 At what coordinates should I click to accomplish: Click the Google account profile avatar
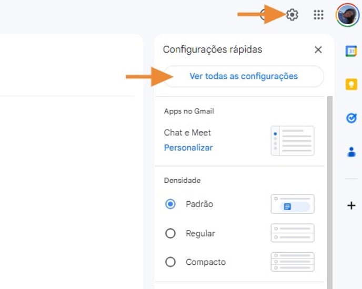click(x=347, y=15)
